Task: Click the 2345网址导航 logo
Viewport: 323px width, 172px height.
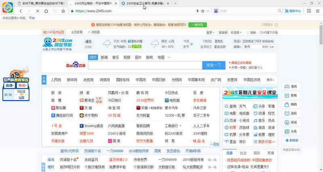Action: click(x=58, y=43)
